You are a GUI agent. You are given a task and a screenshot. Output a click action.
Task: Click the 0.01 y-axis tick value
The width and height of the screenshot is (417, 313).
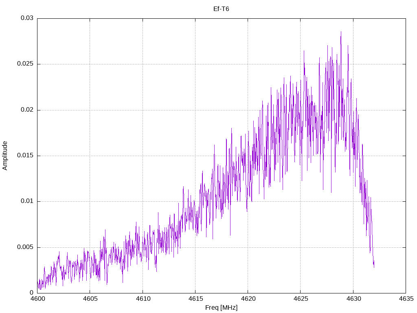coord(27,201)
